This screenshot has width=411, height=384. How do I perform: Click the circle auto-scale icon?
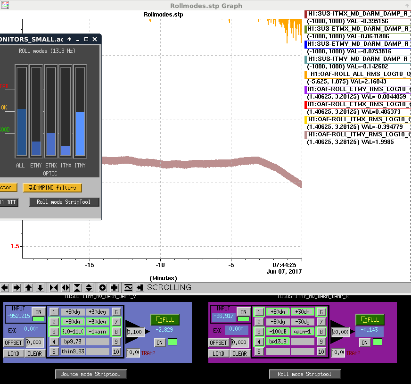coord(102,288)
